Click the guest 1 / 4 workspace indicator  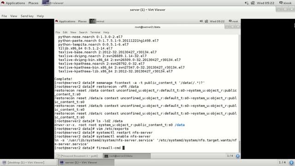[230, 156]
